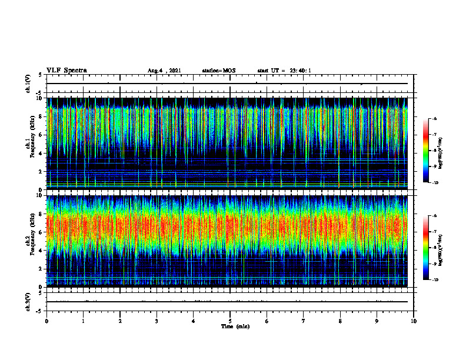Image resolution: width=466 pixels, height=360 pixels.
Task: Click the ch.2 color bar log(PSD) units label
Action: point(440,250)
